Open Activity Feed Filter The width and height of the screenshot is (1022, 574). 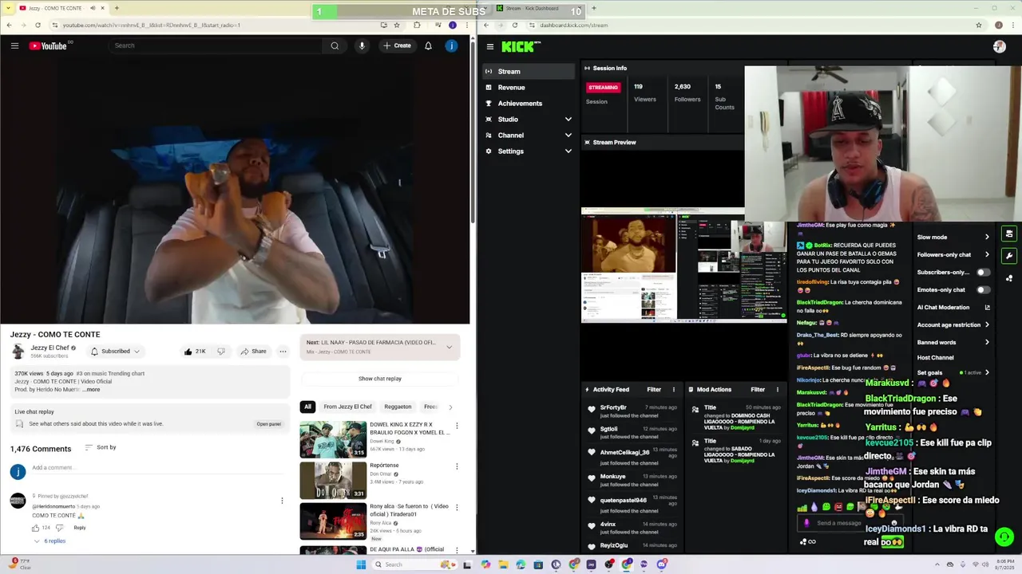click(654, 390)
